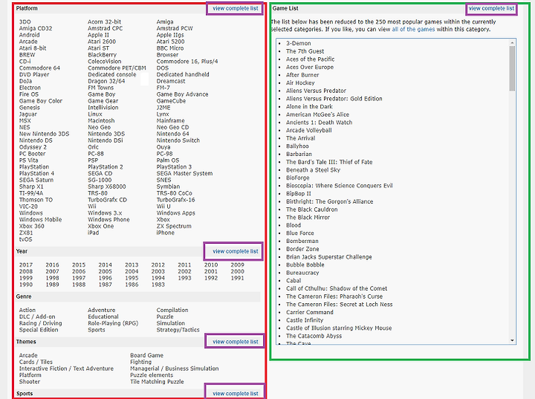535x399 pixels.
Task: Open complete list link in Game List header
Action: tap(491, 8)
